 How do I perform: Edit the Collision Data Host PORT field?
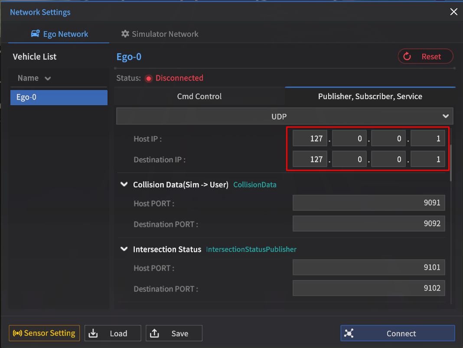[x=368, y=203]
